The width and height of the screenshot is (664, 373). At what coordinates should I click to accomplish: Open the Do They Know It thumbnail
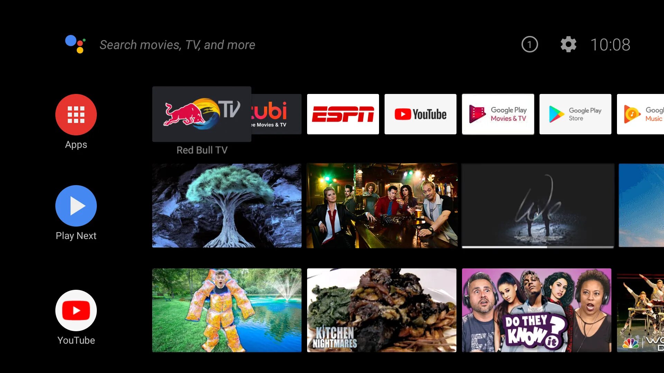pos(536,310)
